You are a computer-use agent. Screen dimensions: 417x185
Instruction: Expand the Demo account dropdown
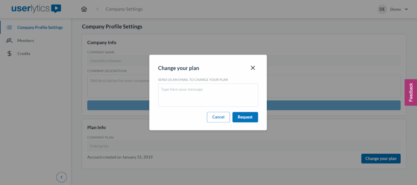406,9
